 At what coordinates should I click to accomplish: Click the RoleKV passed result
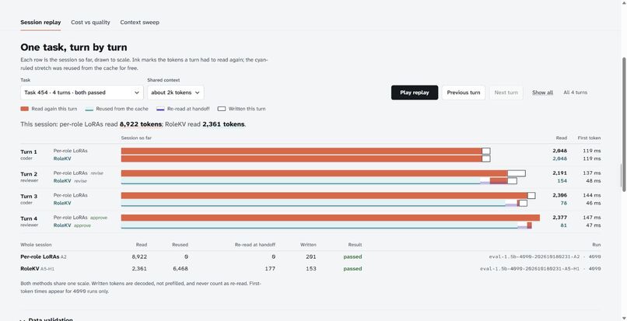point(352,269)
